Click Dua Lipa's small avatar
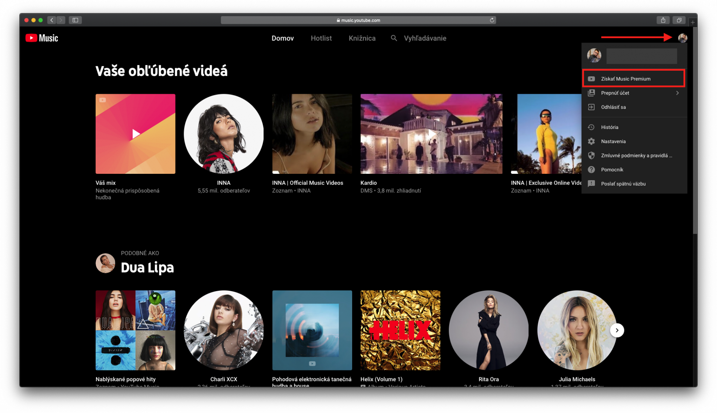The width and height of the screenshot is (717, 413). coord(105,263)
